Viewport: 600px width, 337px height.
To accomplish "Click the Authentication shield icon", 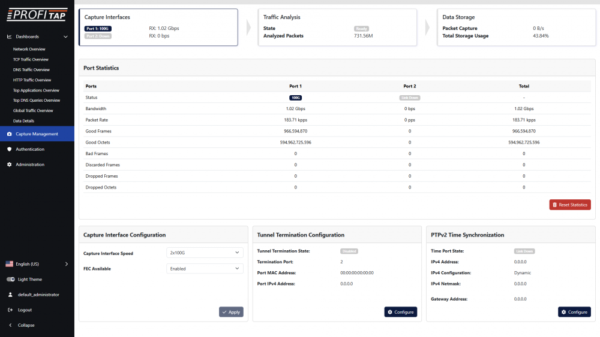I will coord(10,149).
